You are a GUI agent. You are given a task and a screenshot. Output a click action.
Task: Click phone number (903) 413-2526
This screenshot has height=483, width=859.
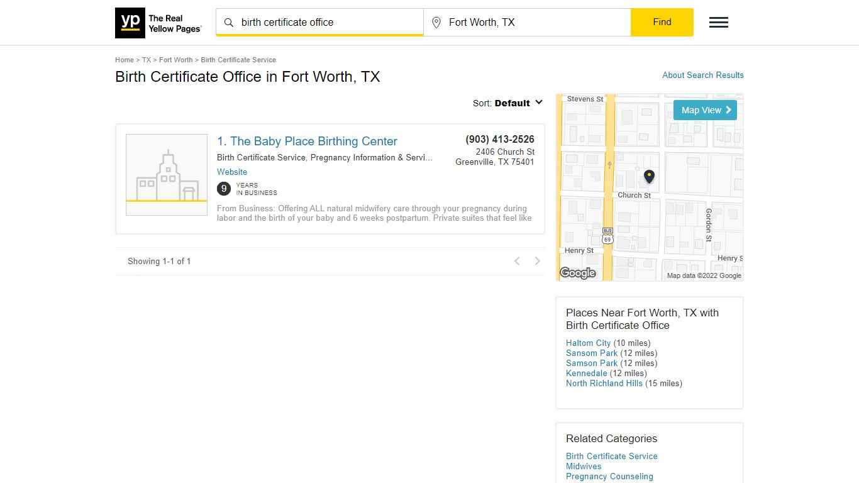coord(500,140)
